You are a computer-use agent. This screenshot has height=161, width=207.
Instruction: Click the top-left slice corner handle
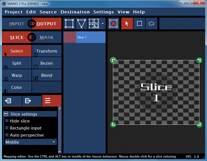113,60
